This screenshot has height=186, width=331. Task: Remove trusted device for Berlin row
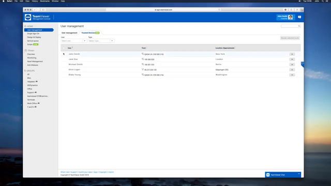[x=292, y=65]
